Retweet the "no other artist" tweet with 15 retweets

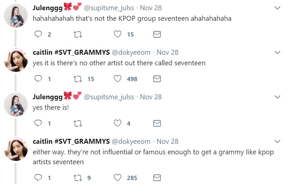point(78,79)
